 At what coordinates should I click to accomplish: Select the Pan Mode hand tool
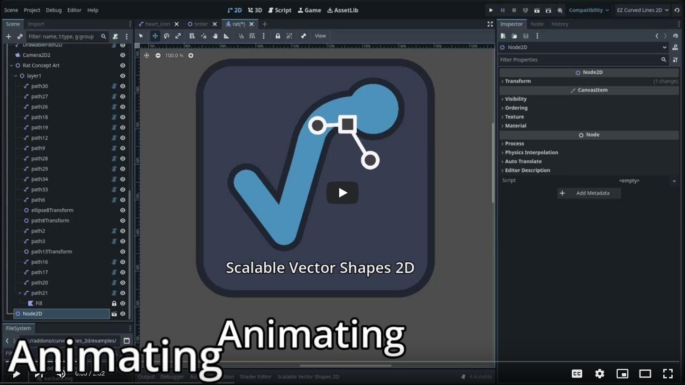(x=215, y=36)
